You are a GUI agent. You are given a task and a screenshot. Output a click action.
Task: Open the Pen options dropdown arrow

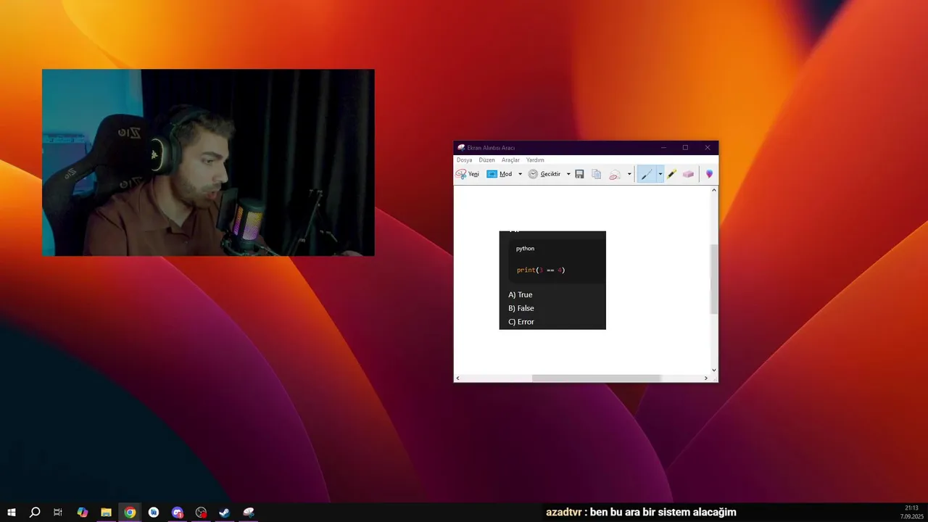coord(660,174)
